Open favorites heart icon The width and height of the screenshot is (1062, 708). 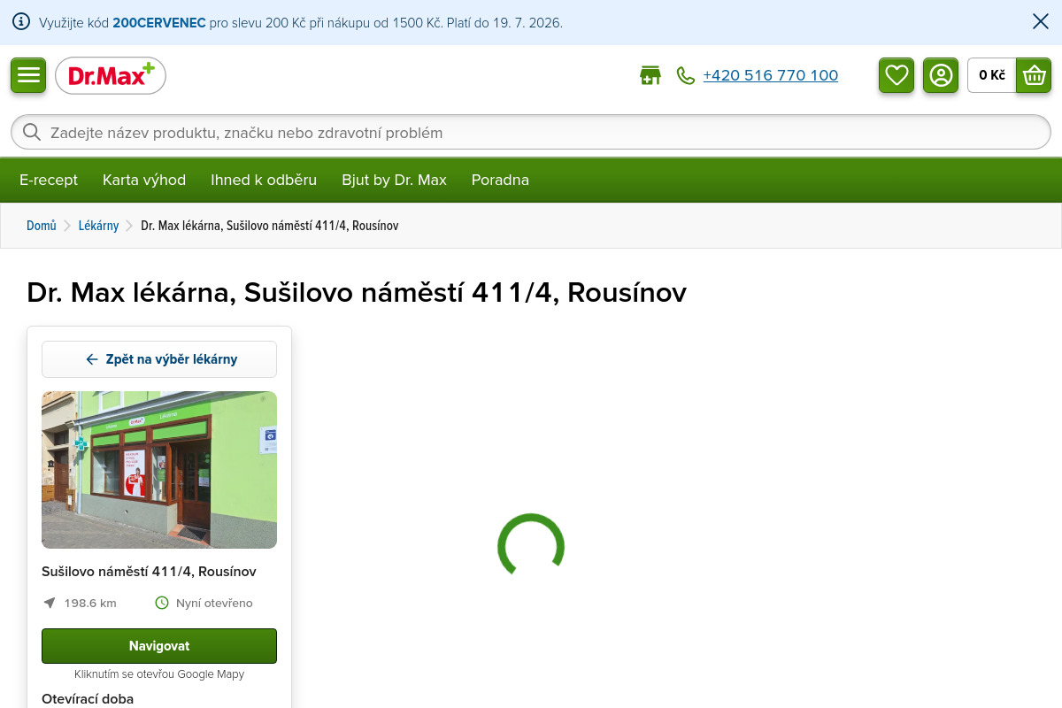pos(897,75)
